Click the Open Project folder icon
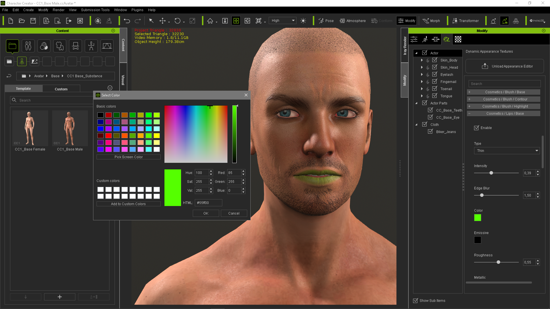 coord(22,21)
